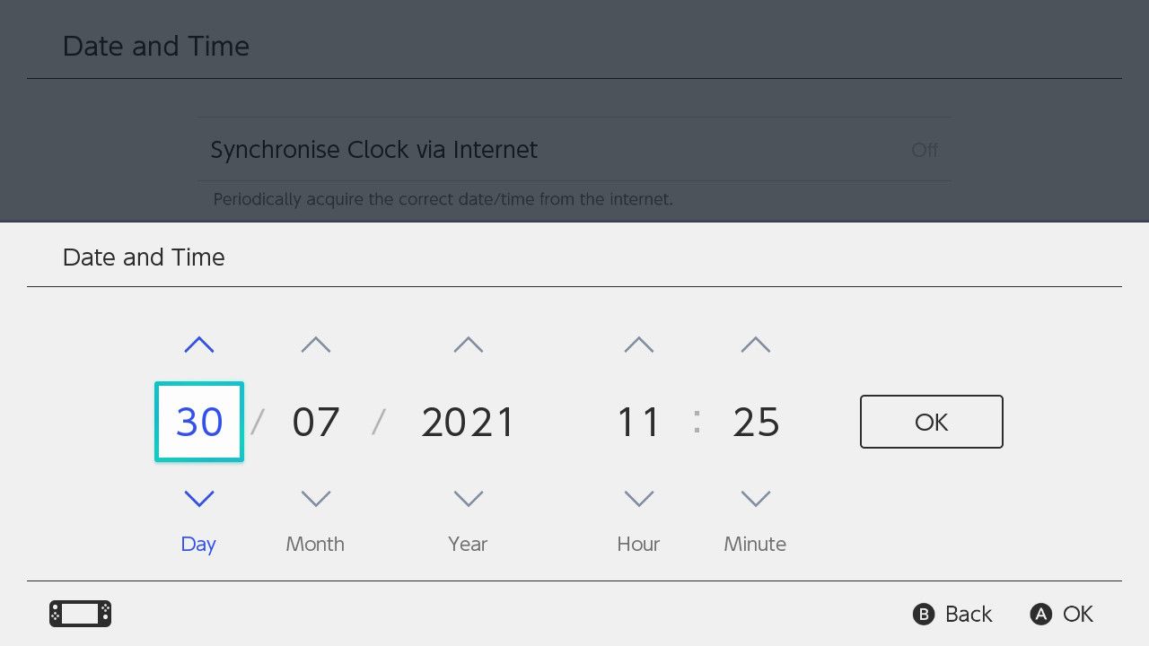Increase the Day value with up arrow

198,344
